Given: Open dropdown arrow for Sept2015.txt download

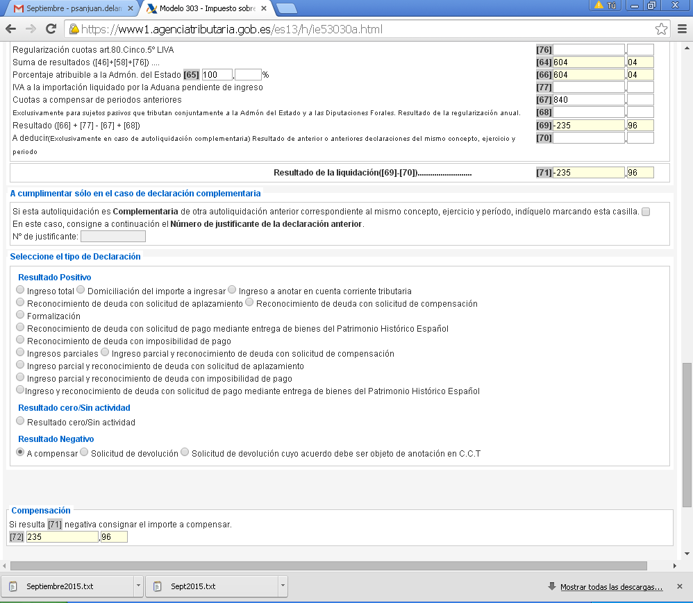Looking at the screenshot, I should (x=283, y=586).
